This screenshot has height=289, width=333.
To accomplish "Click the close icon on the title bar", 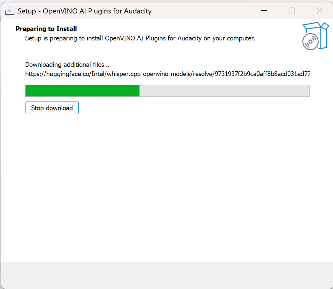I will [x=319, y=10].
